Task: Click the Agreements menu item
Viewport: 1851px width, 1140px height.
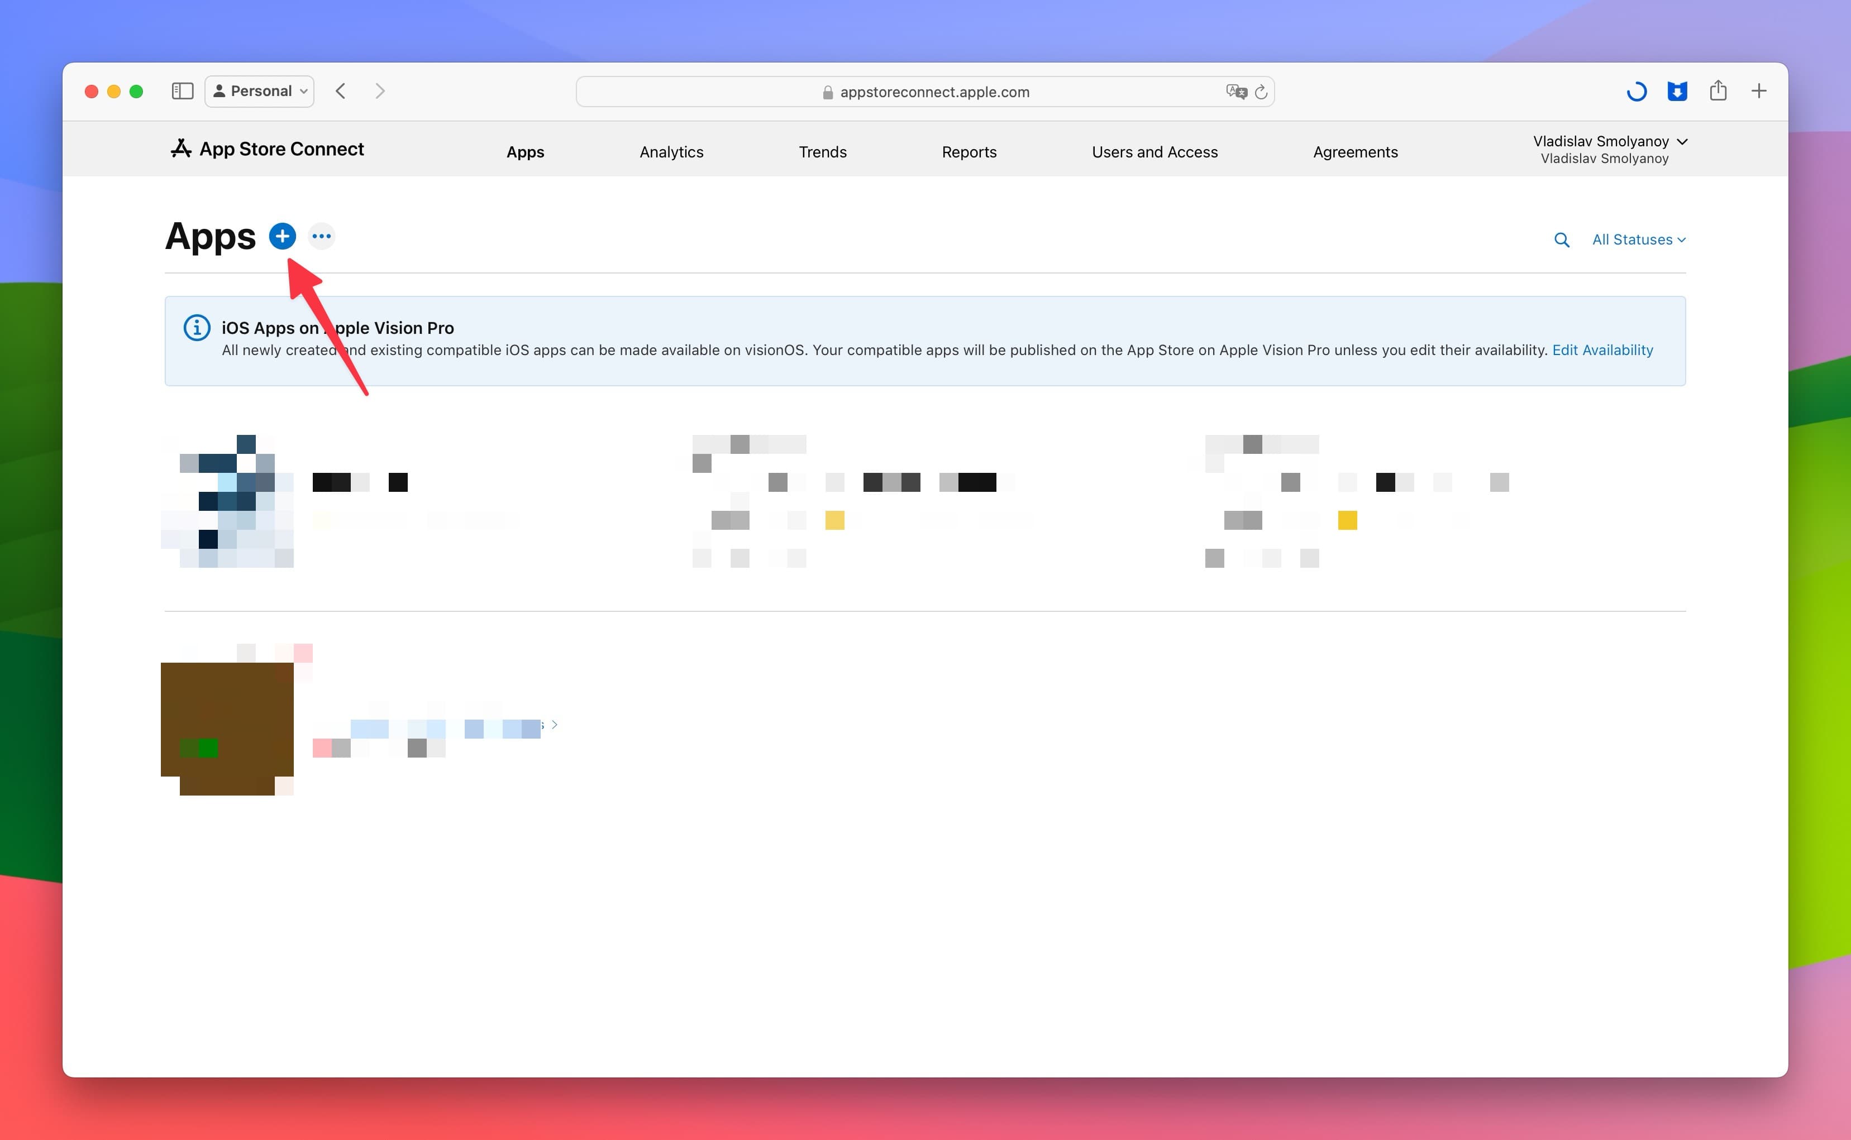Action: click(1354, 151)
